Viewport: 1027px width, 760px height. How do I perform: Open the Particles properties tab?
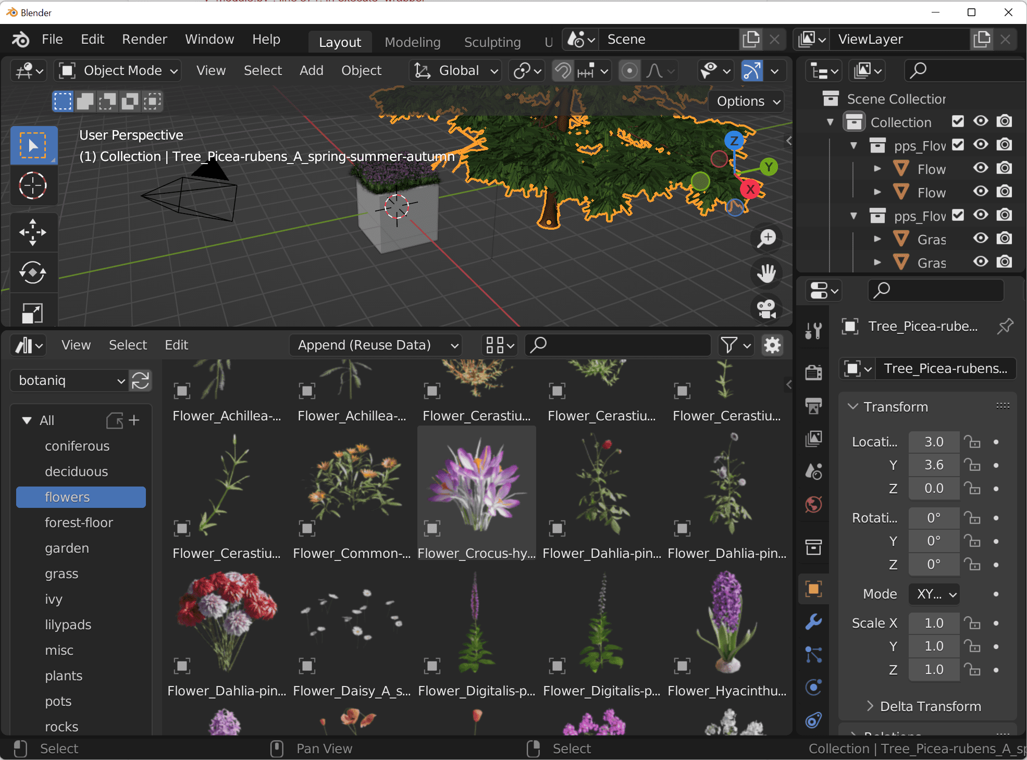pyautogui.click(x=813, y=654)
